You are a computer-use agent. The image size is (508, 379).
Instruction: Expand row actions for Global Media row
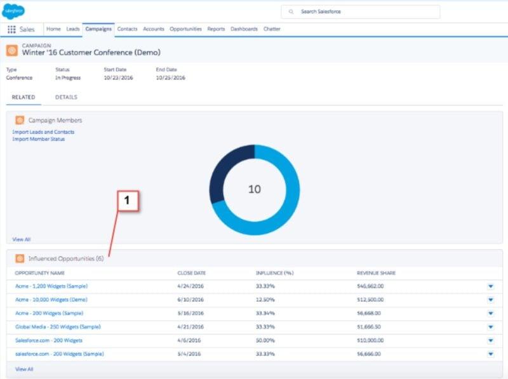[491, 327]
